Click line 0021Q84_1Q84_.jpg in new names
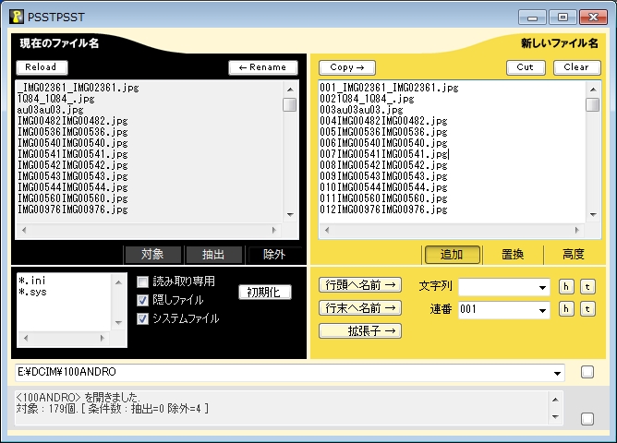617x443 pixels. tap(367, 99)
